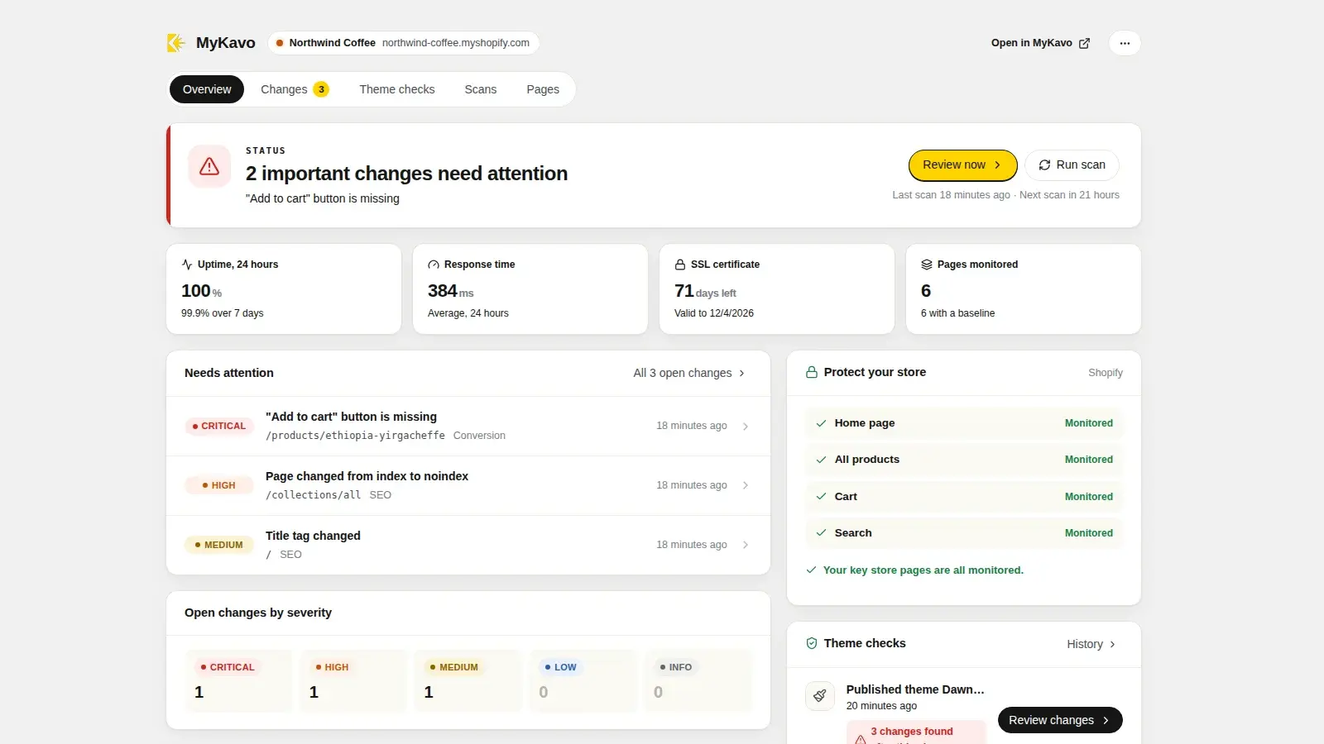Open Theme checks History link
The image size is (1324, 744).
(x=1091, y=644)
